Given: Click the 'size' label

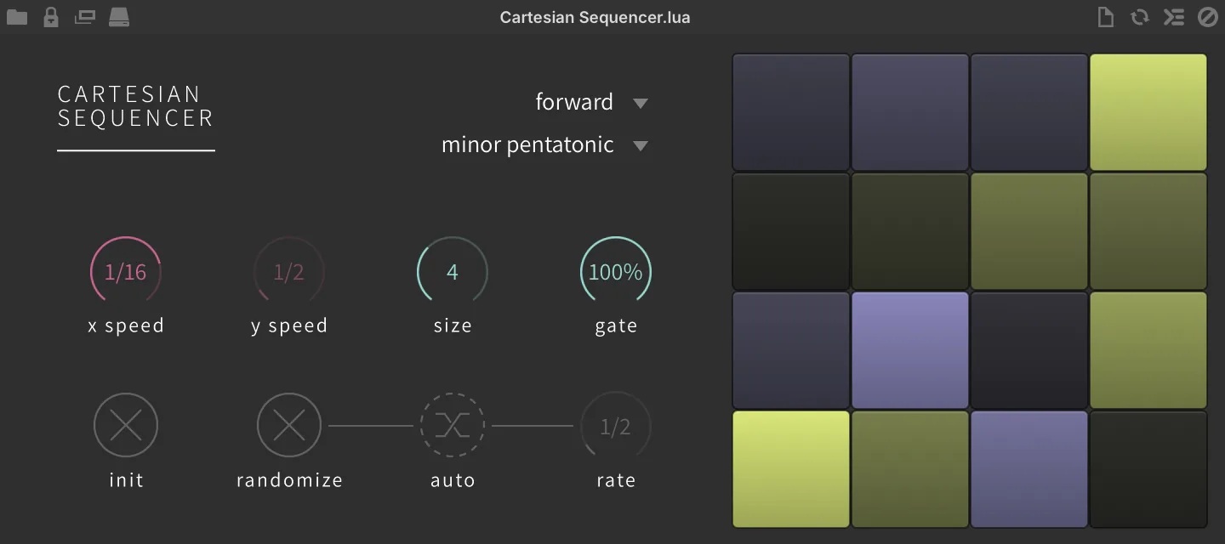Looking at the screenshot, I should click(x=453, y=326).
